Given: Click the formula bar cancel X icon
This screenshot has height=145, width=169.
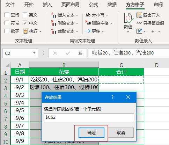Looking at the screenshot, I should pyautogui.click(x=55, y=53).
